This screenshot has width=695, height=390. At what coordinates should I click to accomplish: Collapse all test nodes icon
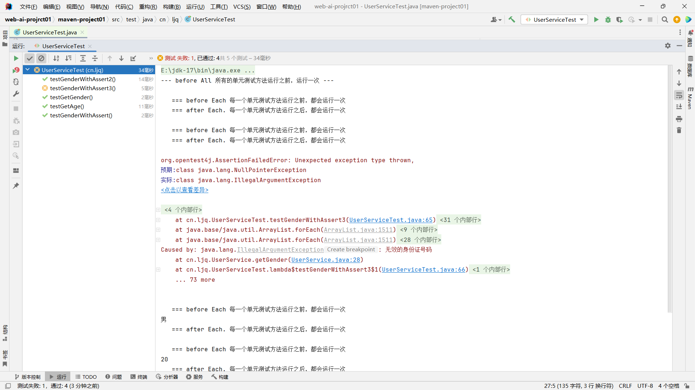click(95, 58)
